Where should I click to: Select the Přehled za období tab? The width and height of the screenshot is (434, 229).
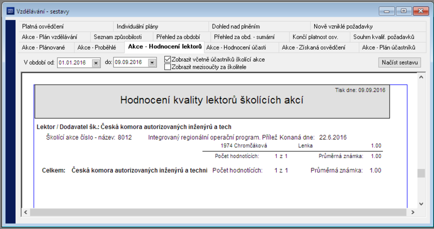pos(182,37)
